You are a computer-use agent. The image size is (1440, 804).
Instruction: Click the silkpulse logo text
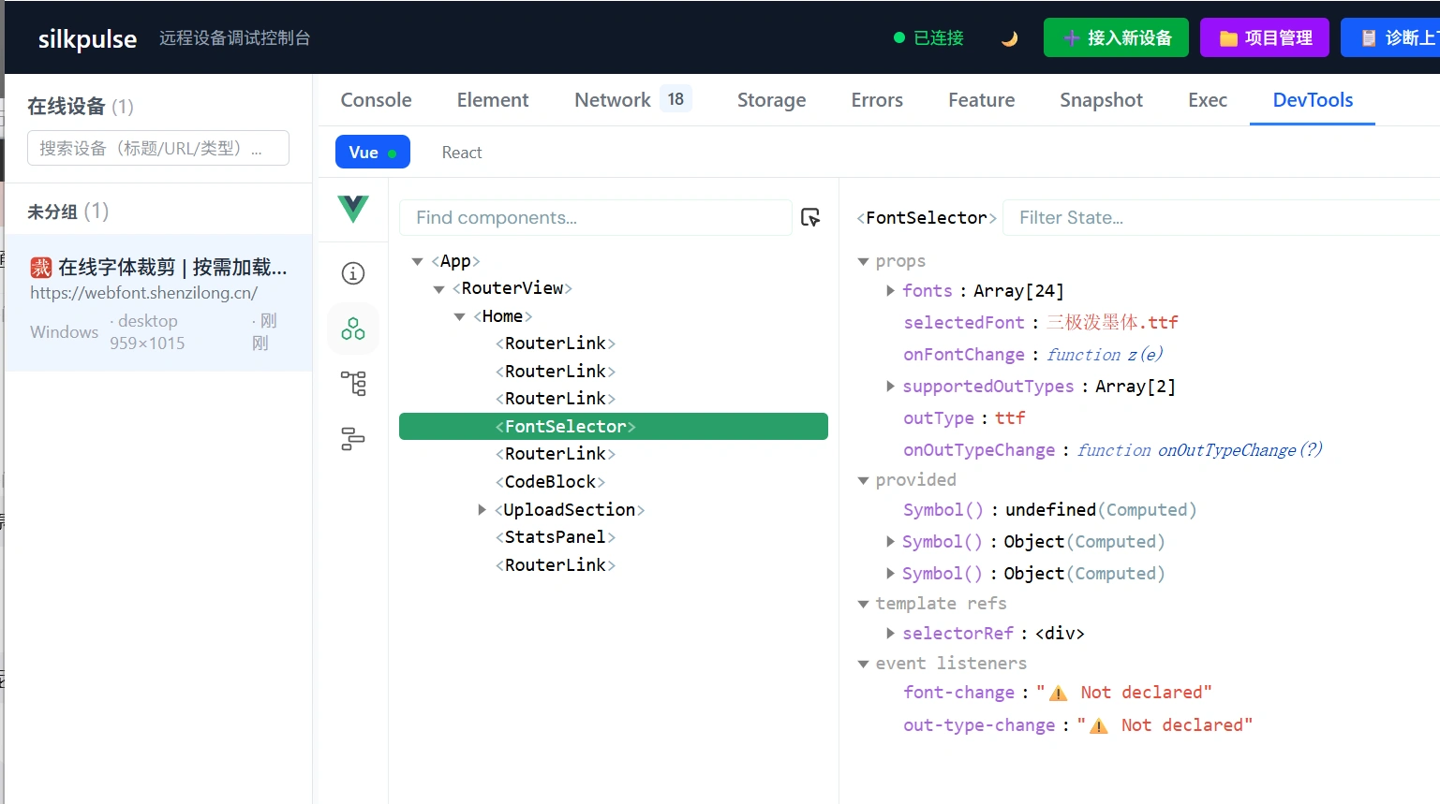(x=87, y=38)
